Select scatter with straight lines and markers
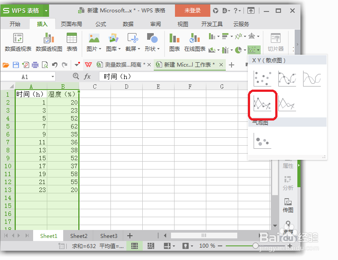 pos(262,103)
